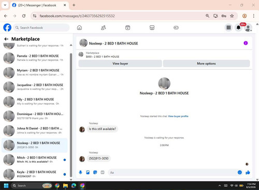Open the account profile avatar menu
259x190 pixels.
click(248, 28)
